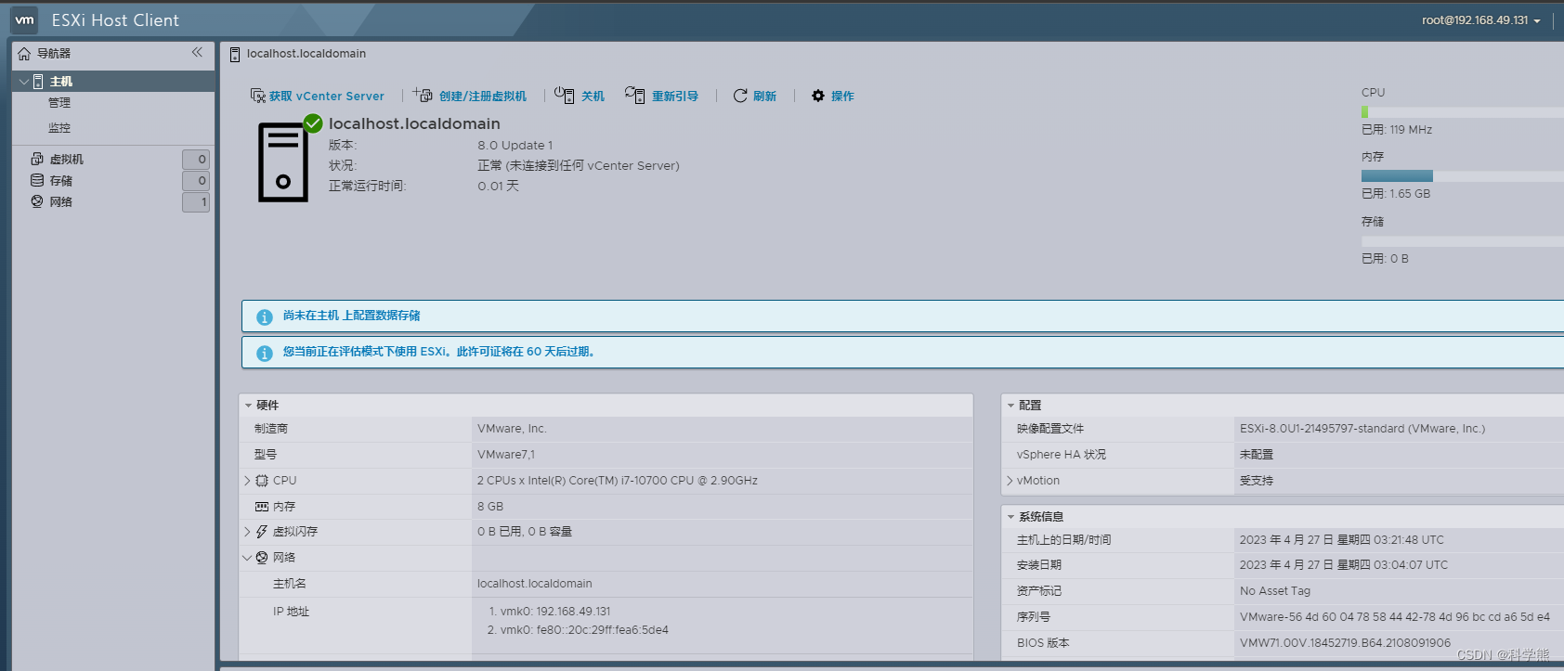Image resolution: width=1564 pixels, height=671 pixels.
Task: Click the virtual machines count badge 0
Action: click(196, 160)
